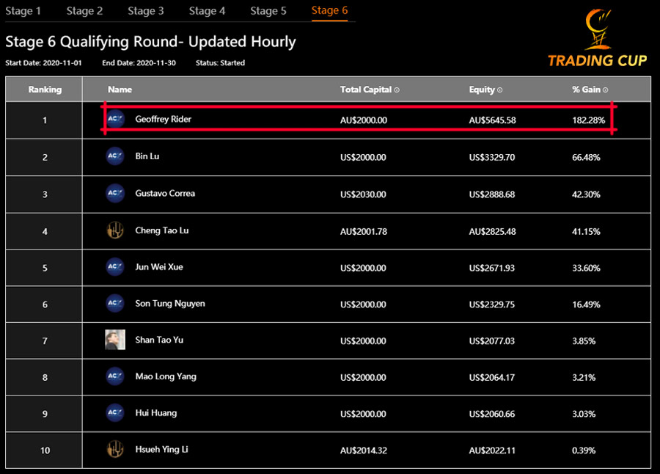Viewport: 660px width, 474px height.
Task: Click Geoffrey Rider's blue broker avatar
Action: (115, 120)
